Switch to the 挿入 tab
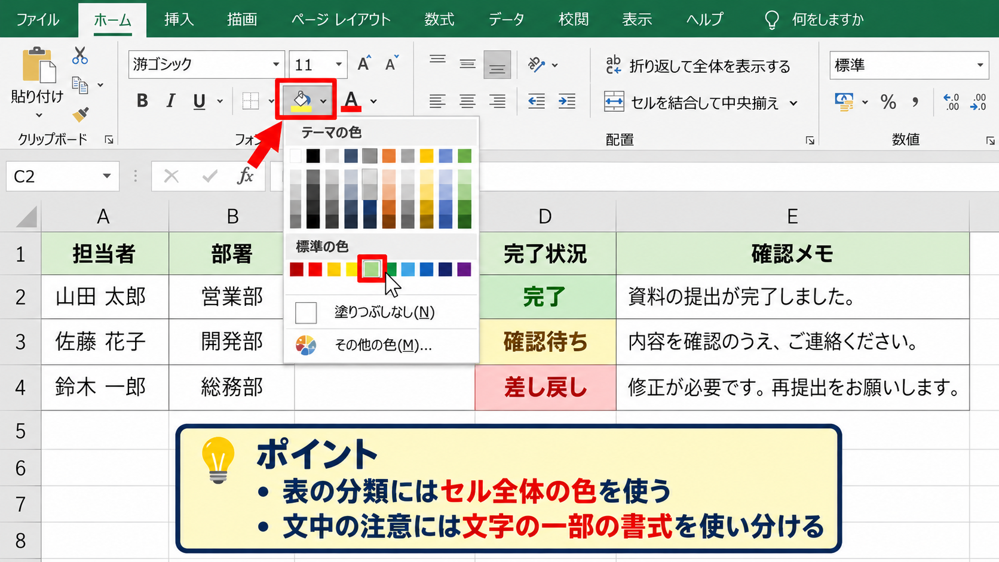The image size is (999, 562). [179, 20]
